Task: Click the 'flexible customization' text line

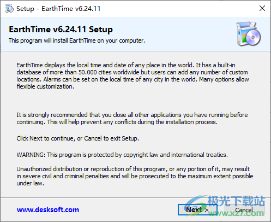Action: (45, 86)
